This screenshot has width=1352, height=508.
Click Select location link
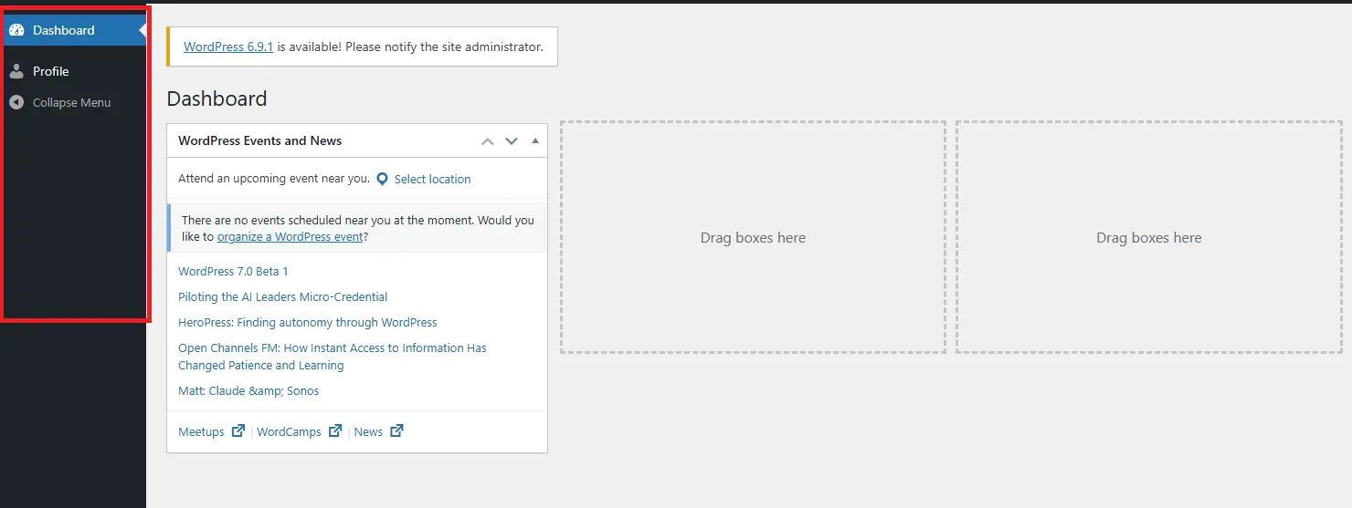[x=432, y=180]
